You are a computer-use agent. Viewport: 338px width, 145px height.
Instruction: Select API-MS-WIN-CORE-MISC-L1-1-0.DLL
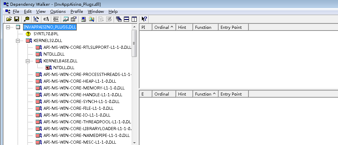click(x=79, y=142)
